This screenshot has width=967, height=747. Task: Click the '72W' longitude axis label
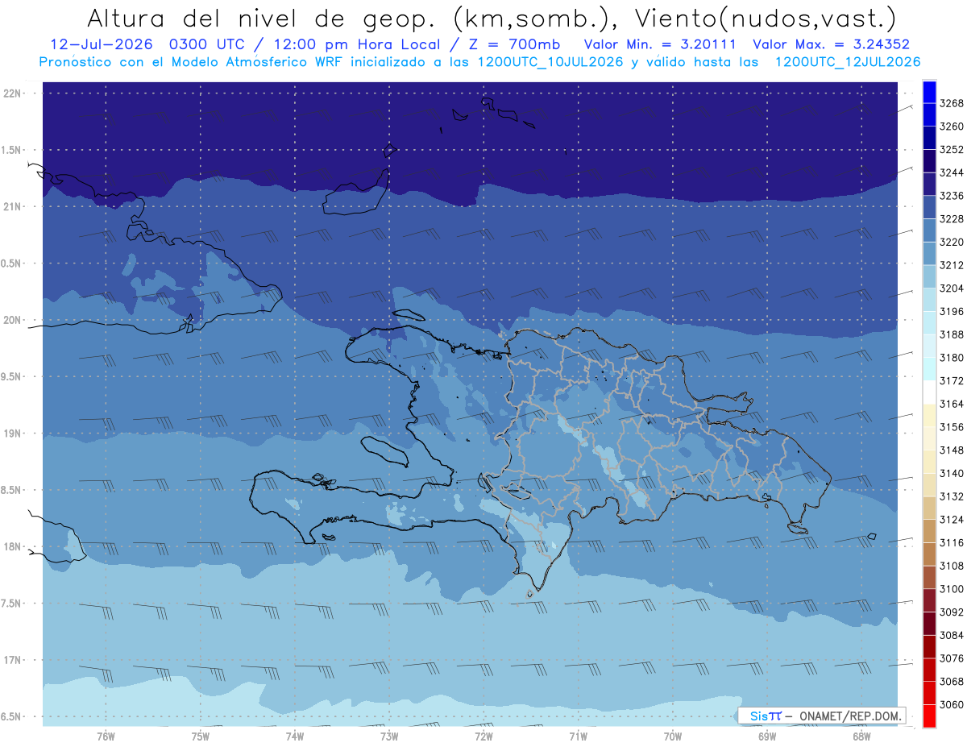pyautogui.click(x=483, y=737)
